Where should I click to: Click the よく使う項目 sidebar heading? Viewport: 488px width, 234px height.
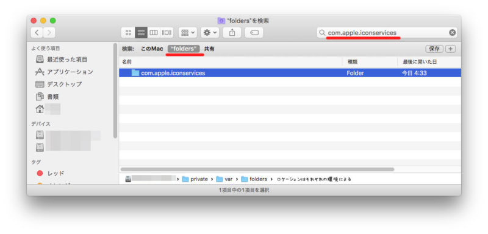[46, 49]
